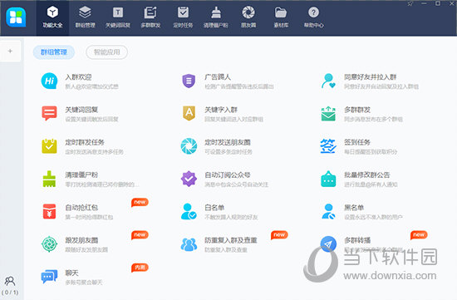
Task: Click the app logo in the top-left corner
Action: 16,17
